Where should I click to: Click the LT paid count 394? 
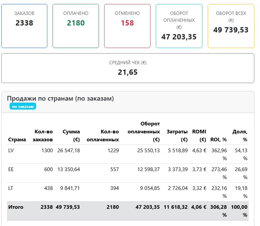(114, 188)
